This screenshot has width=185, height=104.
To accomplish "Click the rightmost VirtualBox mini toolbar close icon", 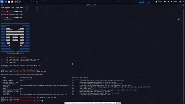I will [x=119, y=103].
